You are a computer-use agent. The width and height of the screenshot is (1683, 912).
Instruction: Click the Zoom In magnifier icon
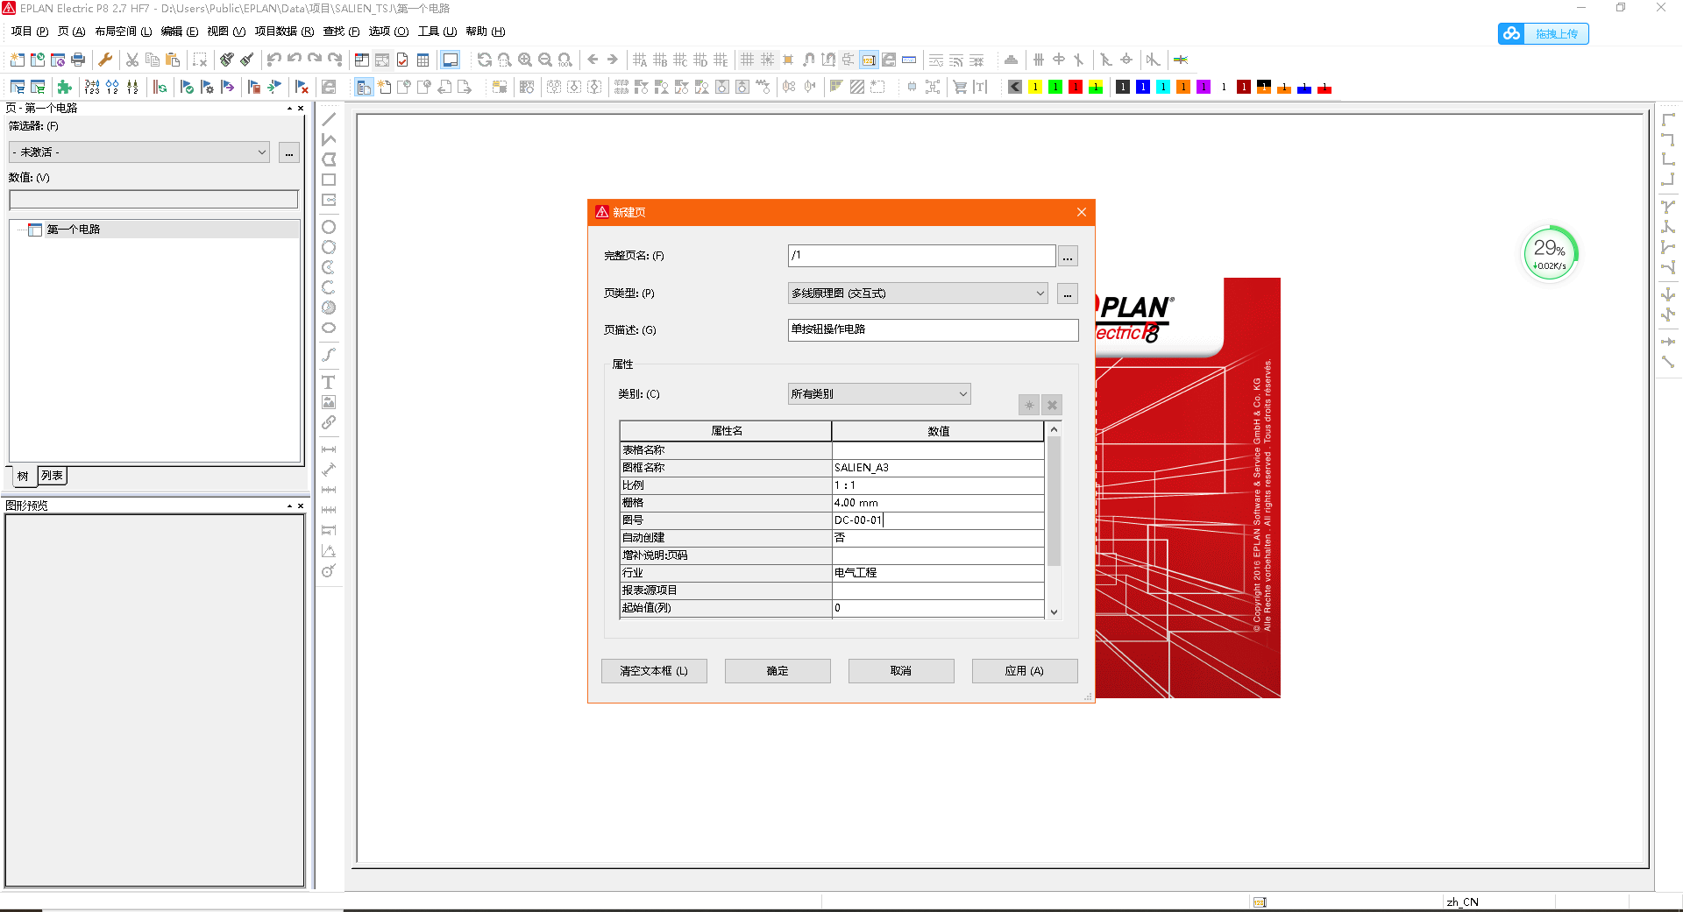point(525,60)
